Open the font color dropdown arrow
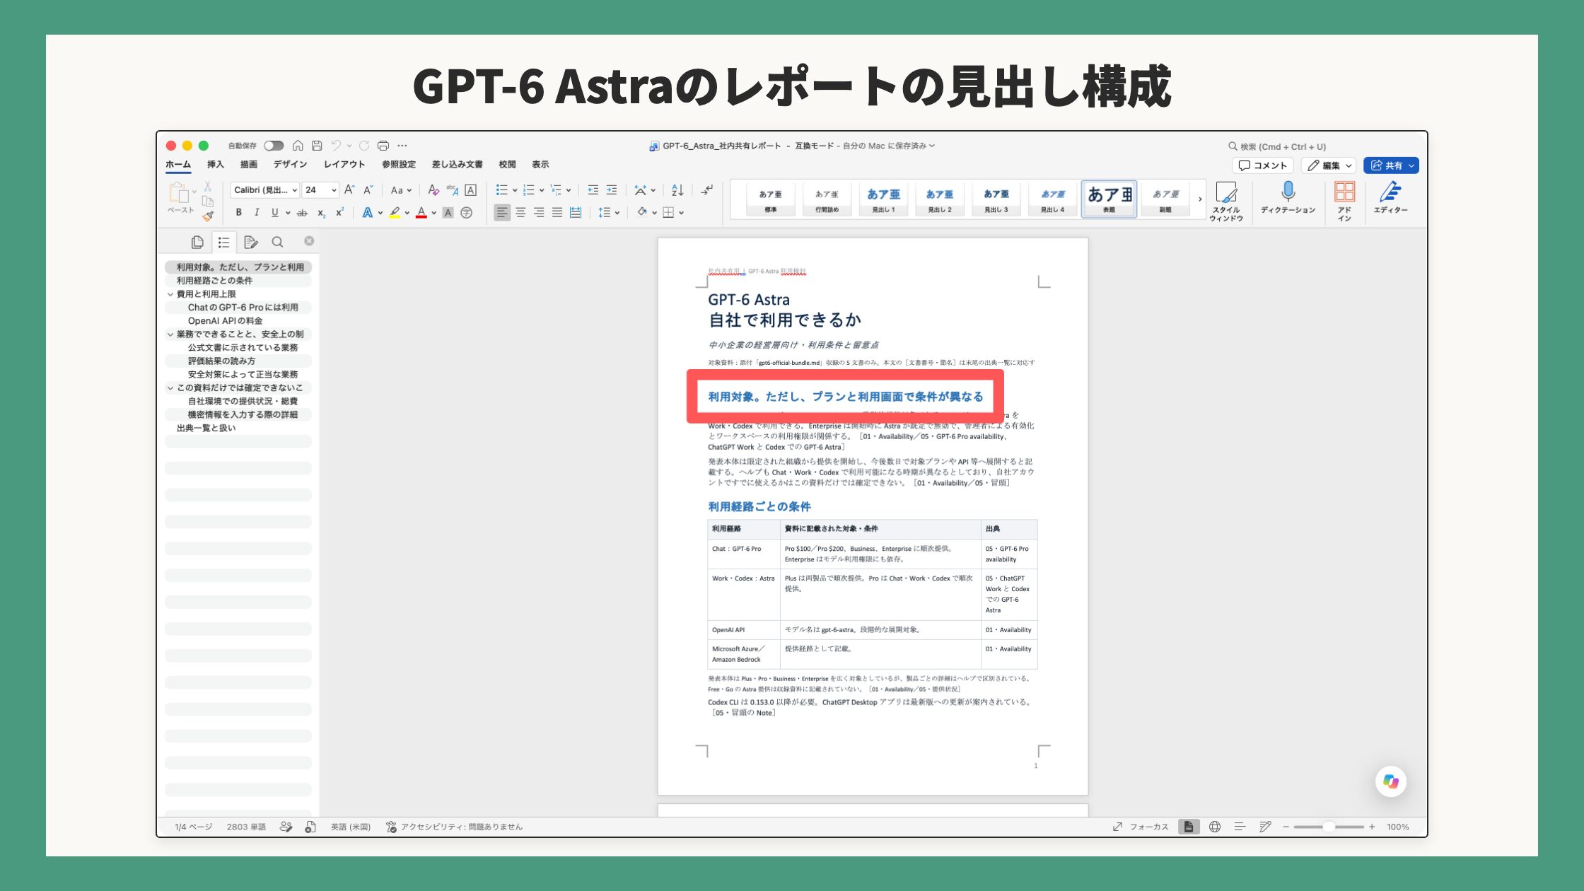Viewport: 1584px width, 891px height. (x=433, y=213)
